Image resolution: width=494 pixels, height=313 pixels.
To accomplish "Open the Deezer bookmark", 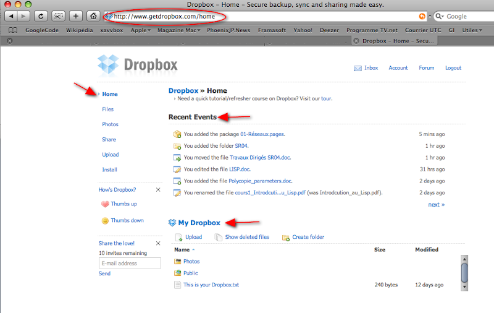I will point(329,30).
